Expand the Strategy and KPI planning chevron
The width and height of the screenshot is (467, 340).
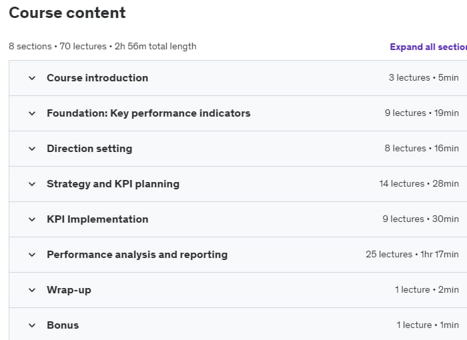[x=32, y=184]
